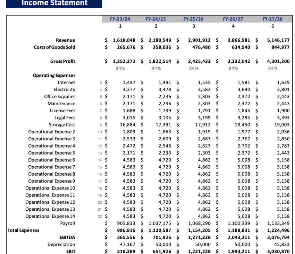Select the Revenue row label
Image resolution: width=295 pixels, height=254 pixels.
(65, 40)
